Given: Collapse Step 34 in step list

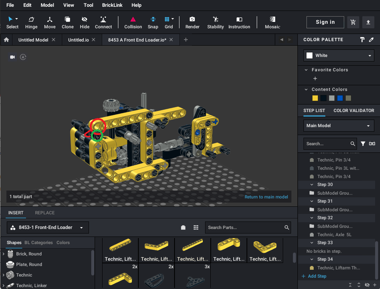Looking at the screenshot, I should click(312, 259).
